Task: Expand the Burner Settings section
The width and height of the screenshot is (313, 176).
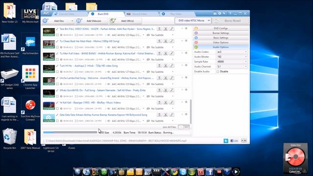Action: 221,33
